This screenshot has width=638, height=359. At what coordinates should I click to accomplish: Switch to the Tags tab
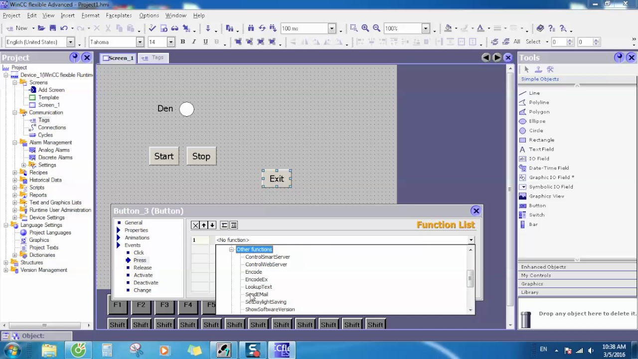click(x=154, y=58)
